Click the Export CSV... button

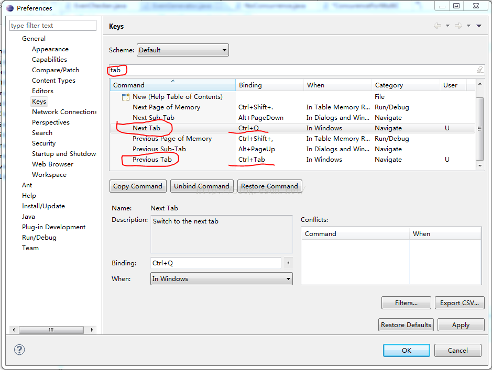point(460,303)
